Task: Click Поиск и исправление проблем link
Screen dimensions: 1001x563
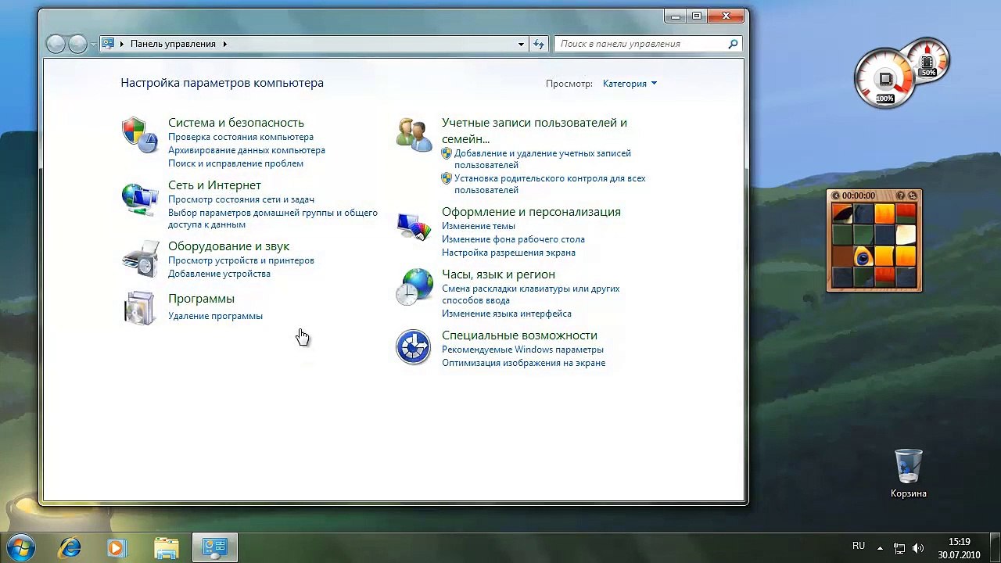Action: [235, 163]
